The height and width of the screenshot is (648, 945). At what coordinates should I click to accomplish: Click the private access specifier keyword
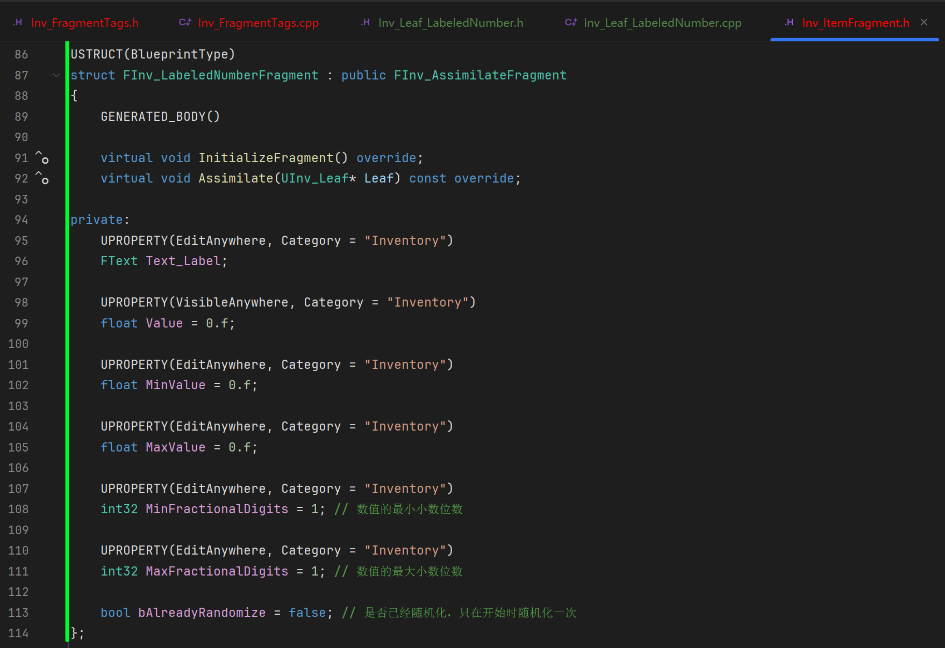(97, 220)
